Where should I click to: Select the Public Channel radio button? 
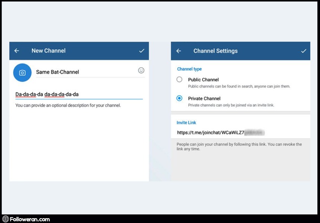point(179,80)
